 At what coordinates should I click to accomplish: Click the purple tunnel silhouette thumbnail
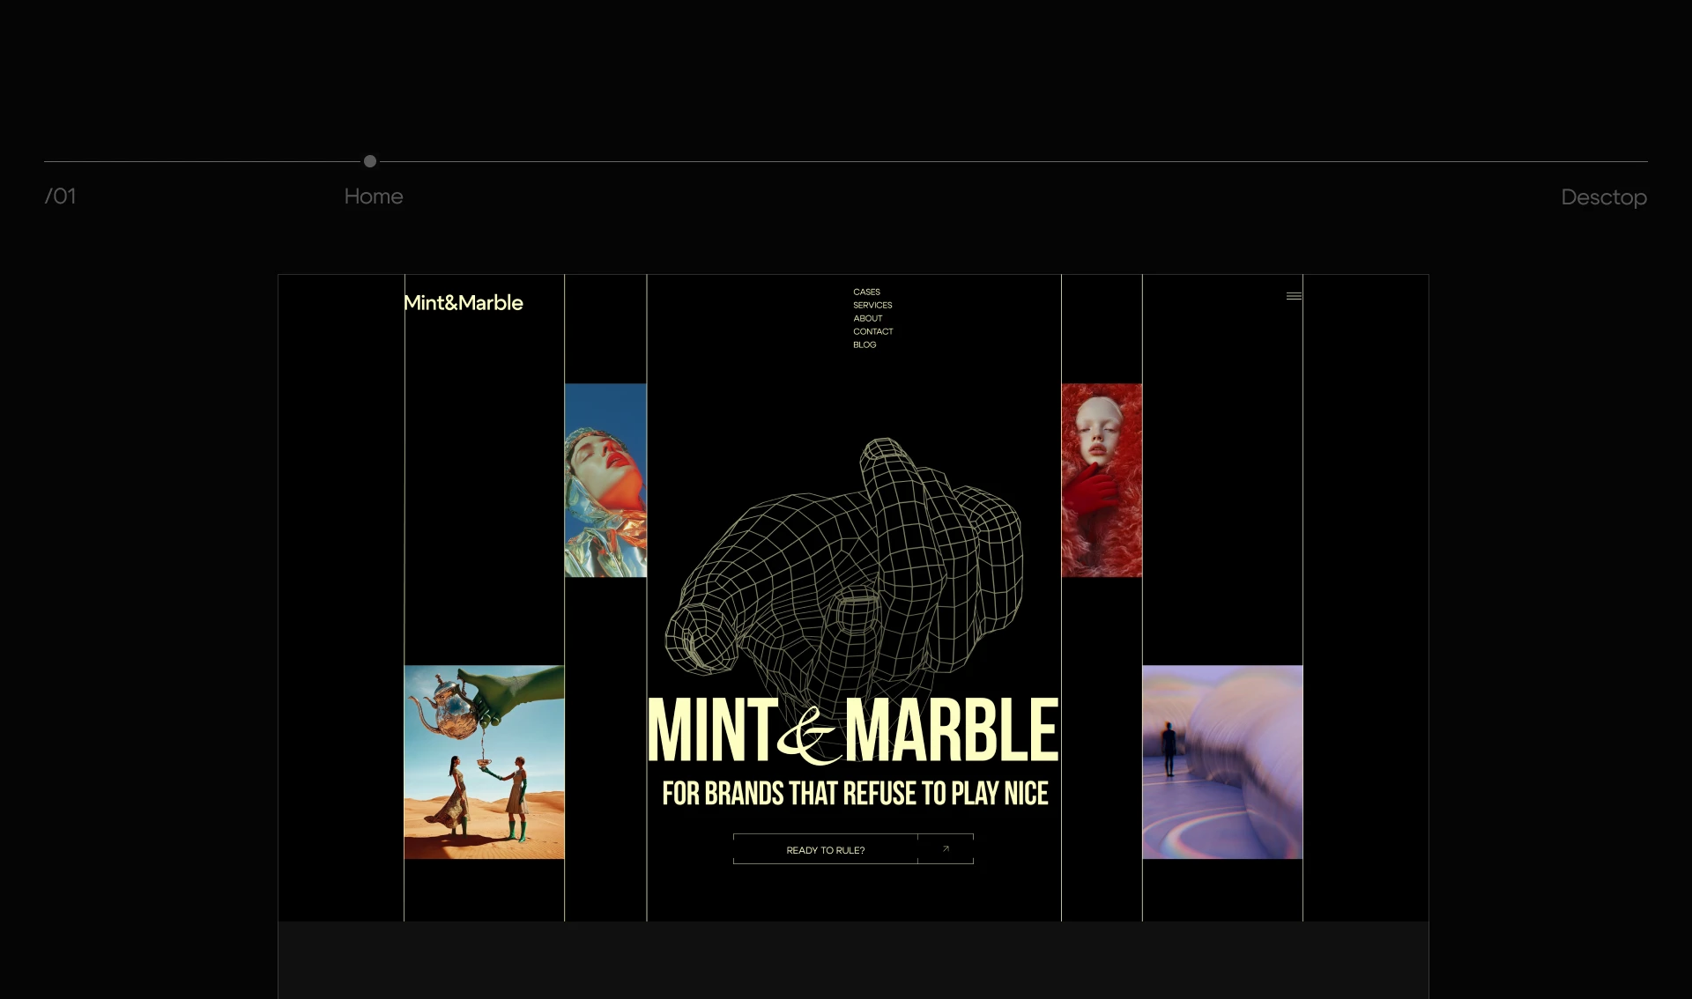tap(1222, 762)
